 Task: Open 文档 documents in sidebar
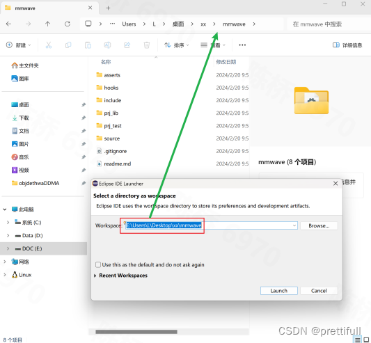[x=20, y=131]
